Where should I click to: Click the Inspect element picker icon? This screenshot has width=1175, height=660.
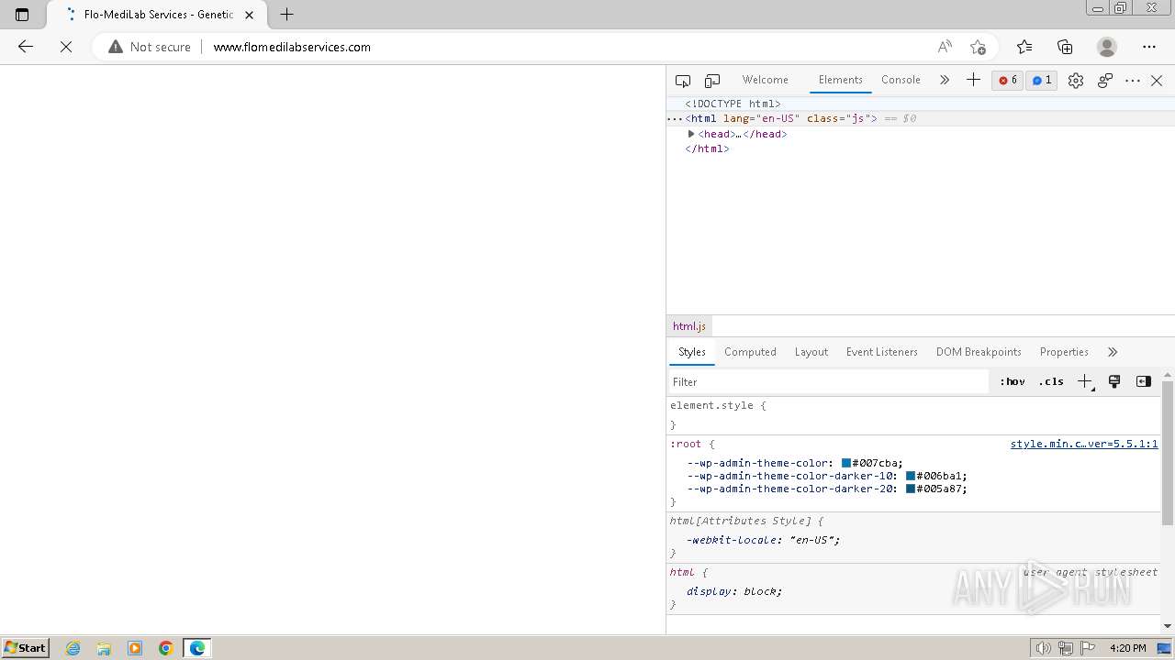pos(683,81)
